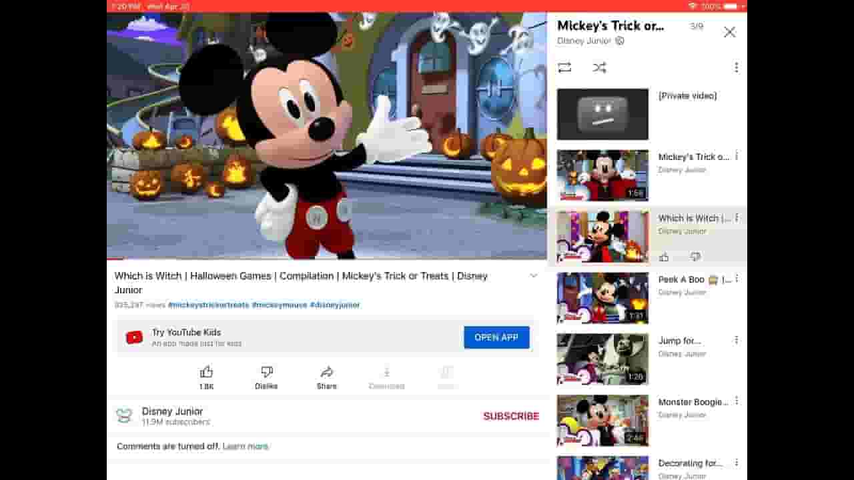The height and width of the screenshot is (480, 854).
Task: Click the Download icon
Action: (x=386, y=372)
